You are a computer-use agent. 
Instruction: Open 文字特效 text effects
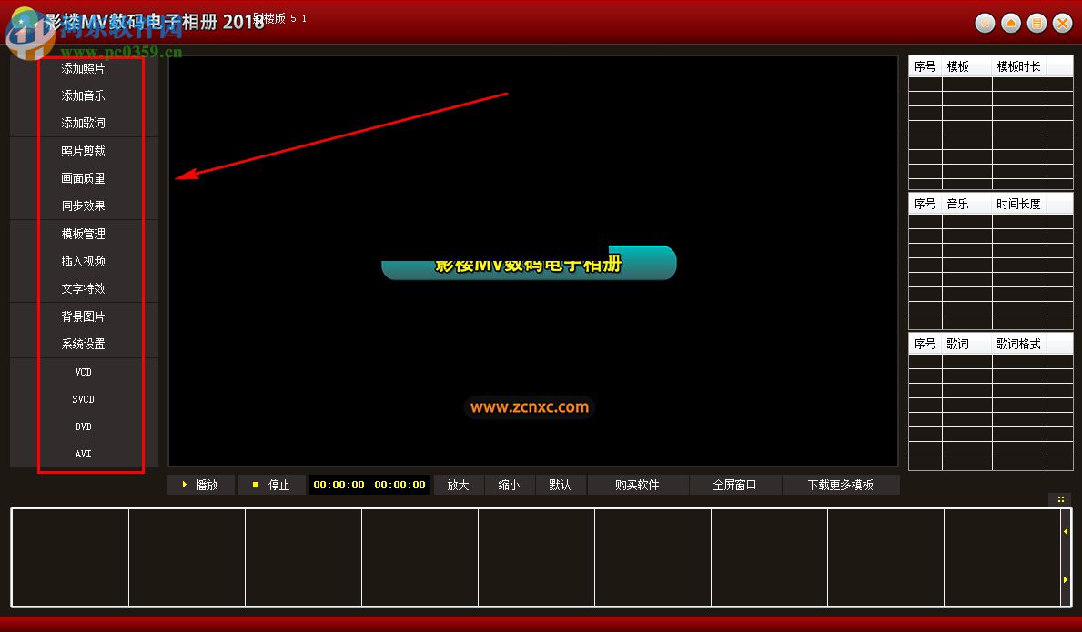(x=83, y=289)
